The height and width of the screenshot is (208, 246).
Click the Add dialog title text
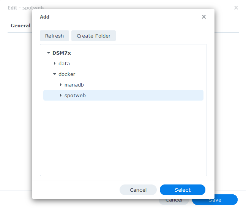[x=44, y=17]
